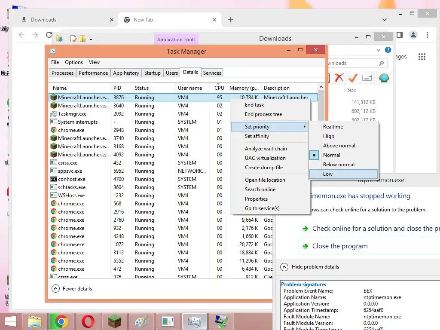Choose Create dump file
This screenshot has height=330, width=440.
pos(270,168)
